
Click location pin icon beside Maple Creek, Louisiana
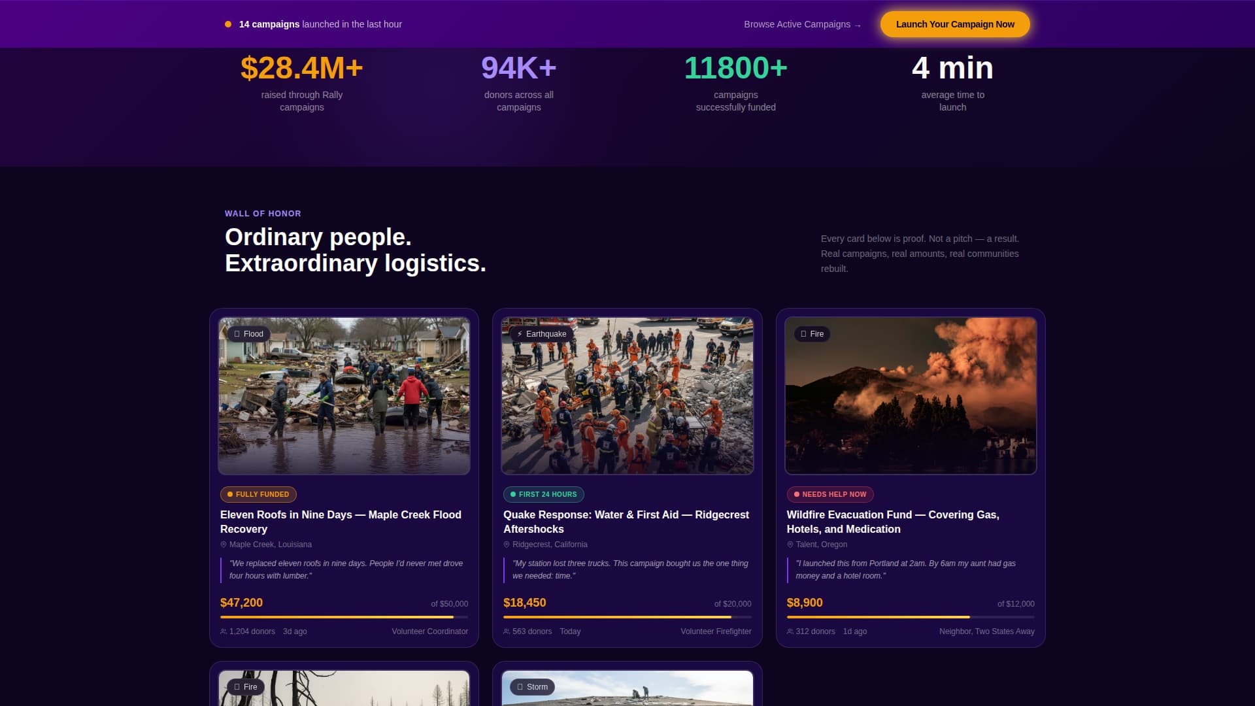pos(224,545)
